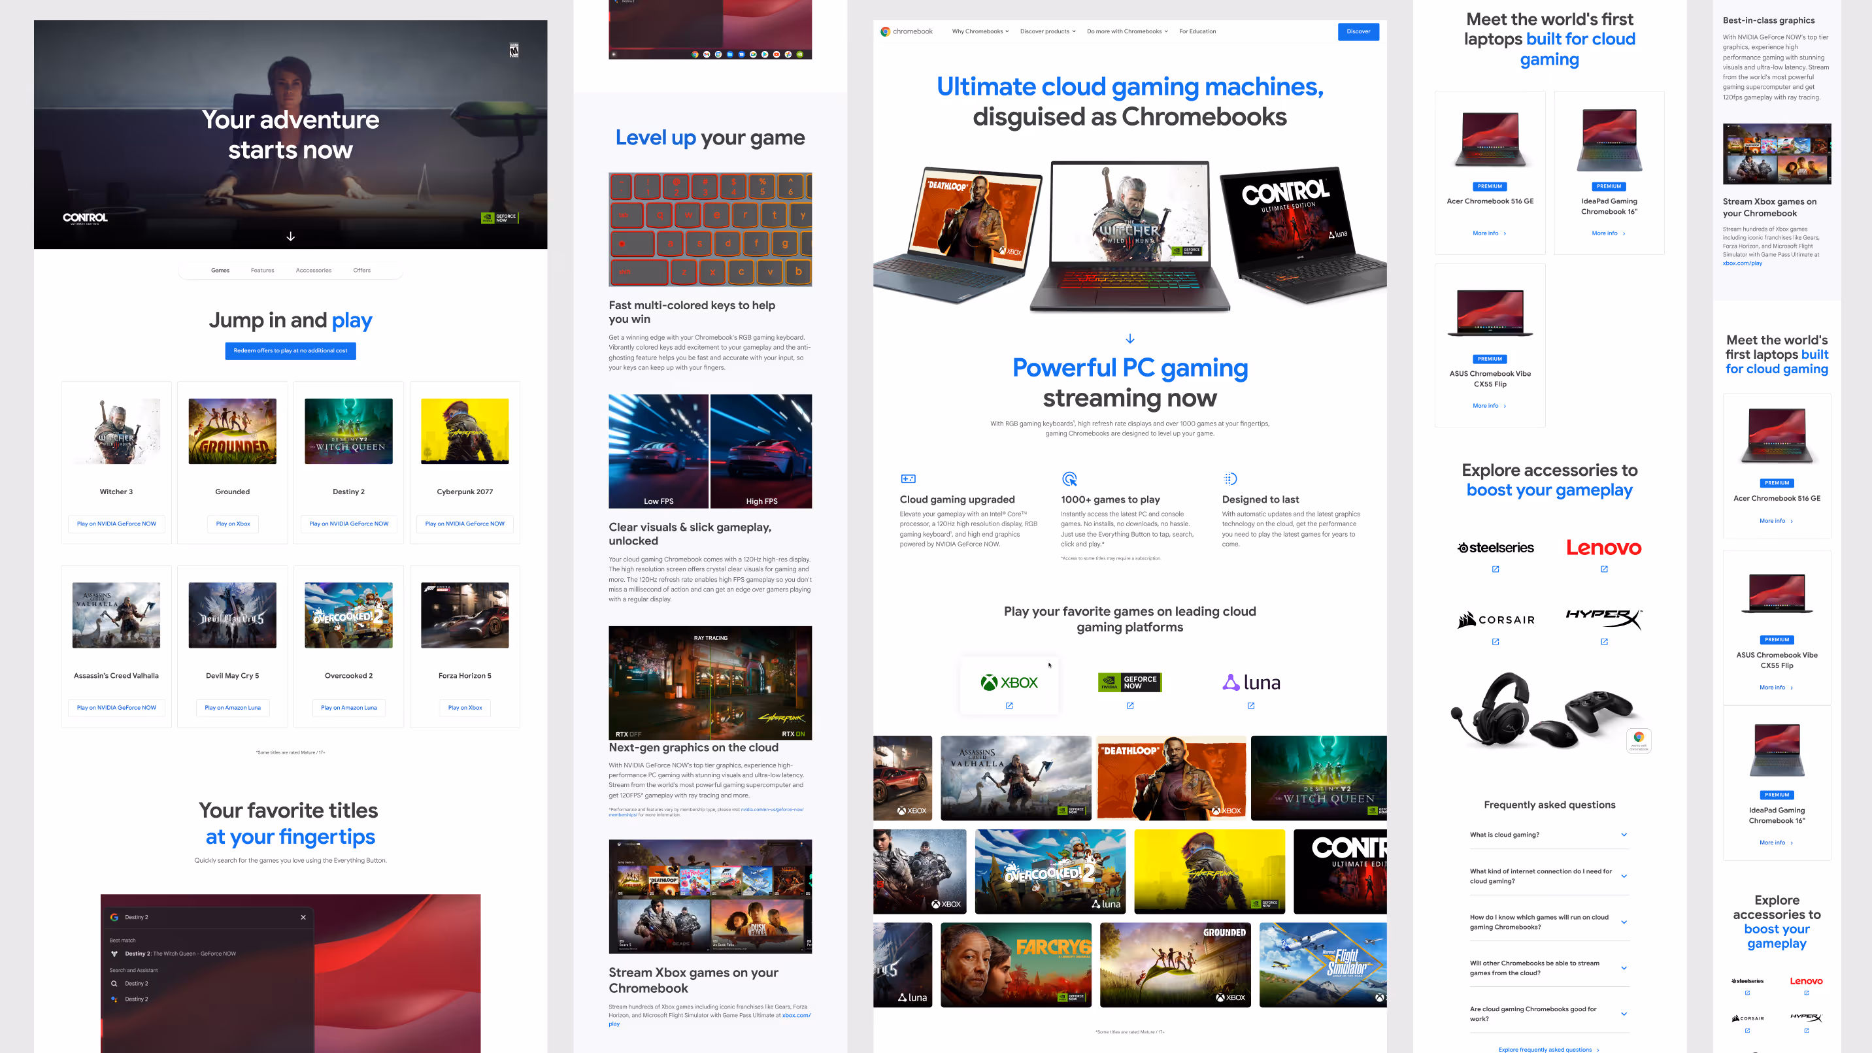Open SteelSeries external link icon
1872x1053 pixels.
[1496, 569]
